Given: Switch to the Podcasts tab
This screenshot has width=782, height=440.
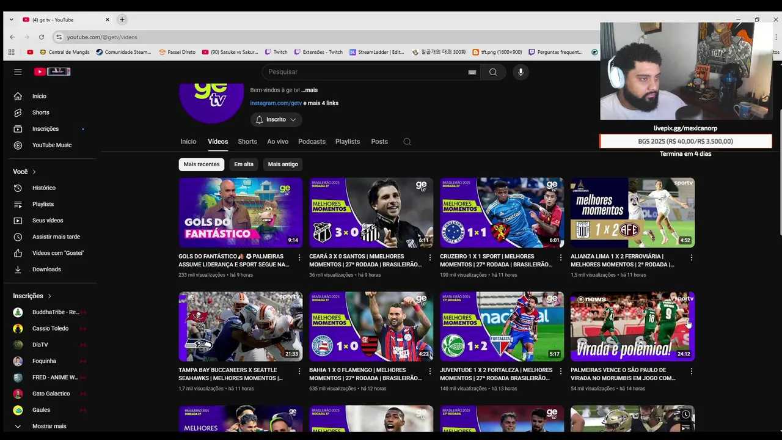Looking at the screenshot, I should click(x=312, y=142).
